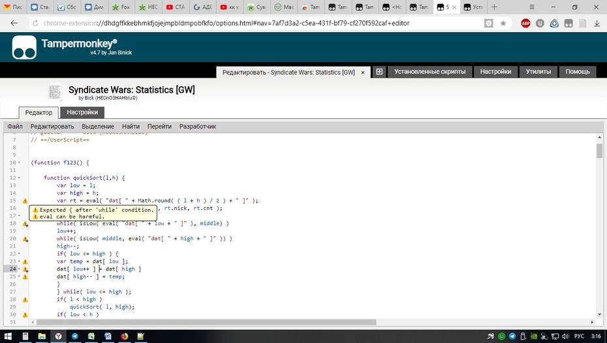Open Telegram from the taskbar
Viewport: 607px width, 343px height.
(x=74, y=336)
